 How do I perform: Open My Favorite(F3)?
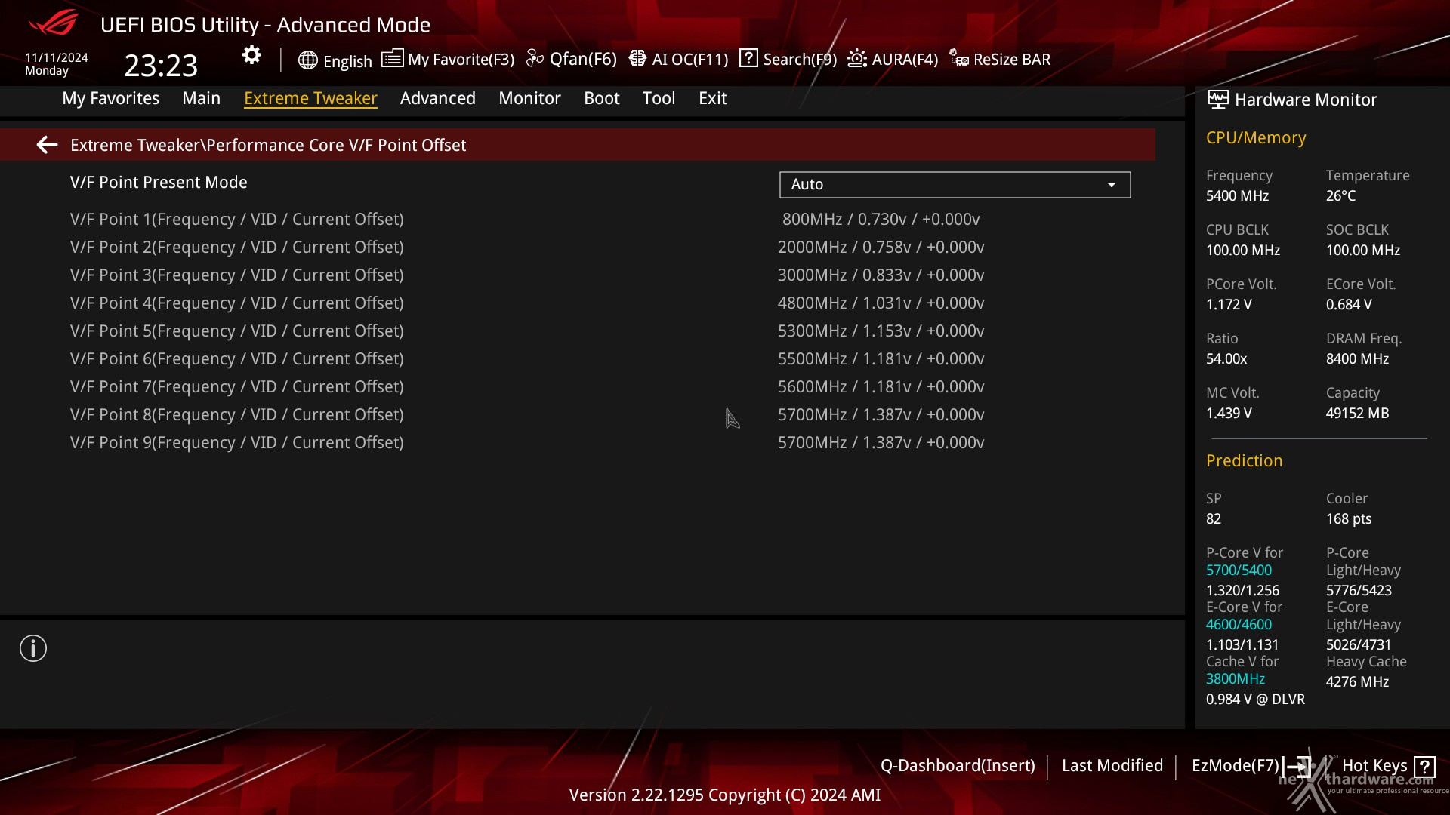461,60
